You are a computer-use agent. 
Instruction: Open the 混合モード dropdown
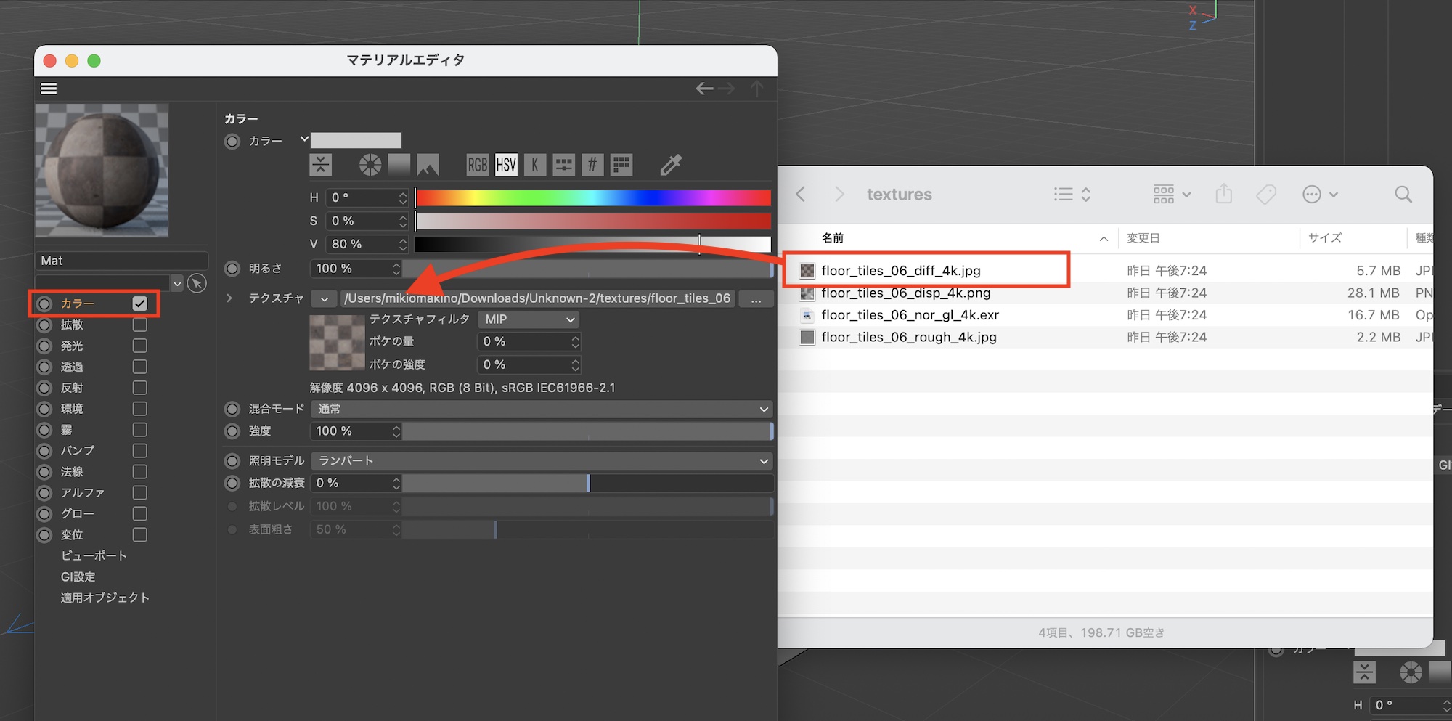point(541,410)
